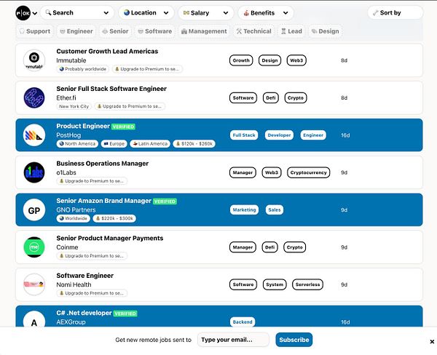Click Upgrade to Premium on Coinme job

tap(92, 256)
